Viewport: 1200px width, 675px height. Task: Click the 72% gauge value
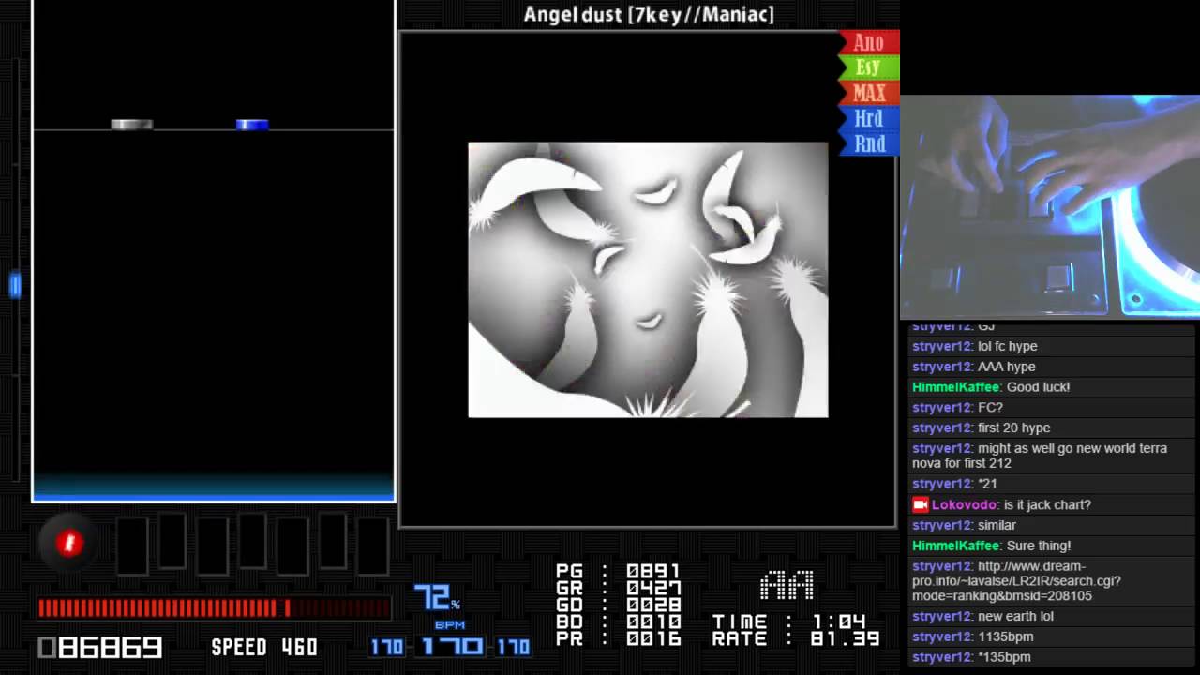pyautogui.click(x=437, y=597)
